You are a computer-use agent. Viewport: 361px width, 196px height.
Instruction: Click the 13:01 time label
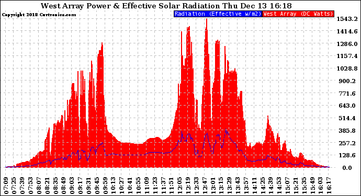[x=212, y=186]
